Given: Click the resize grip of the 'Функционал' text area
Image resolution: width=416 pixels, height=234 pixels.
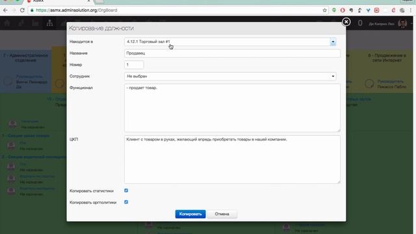Looking at the screenshot, I should tap(339, 130).
